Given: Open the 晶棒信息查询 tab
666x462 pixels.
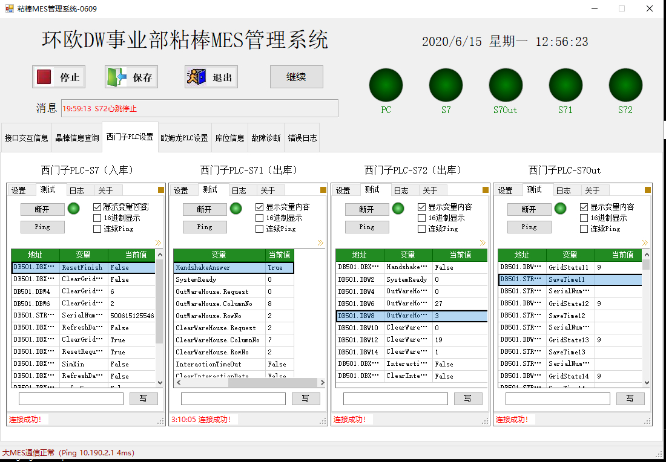Looking at the screenshot, I should (77, 138).
